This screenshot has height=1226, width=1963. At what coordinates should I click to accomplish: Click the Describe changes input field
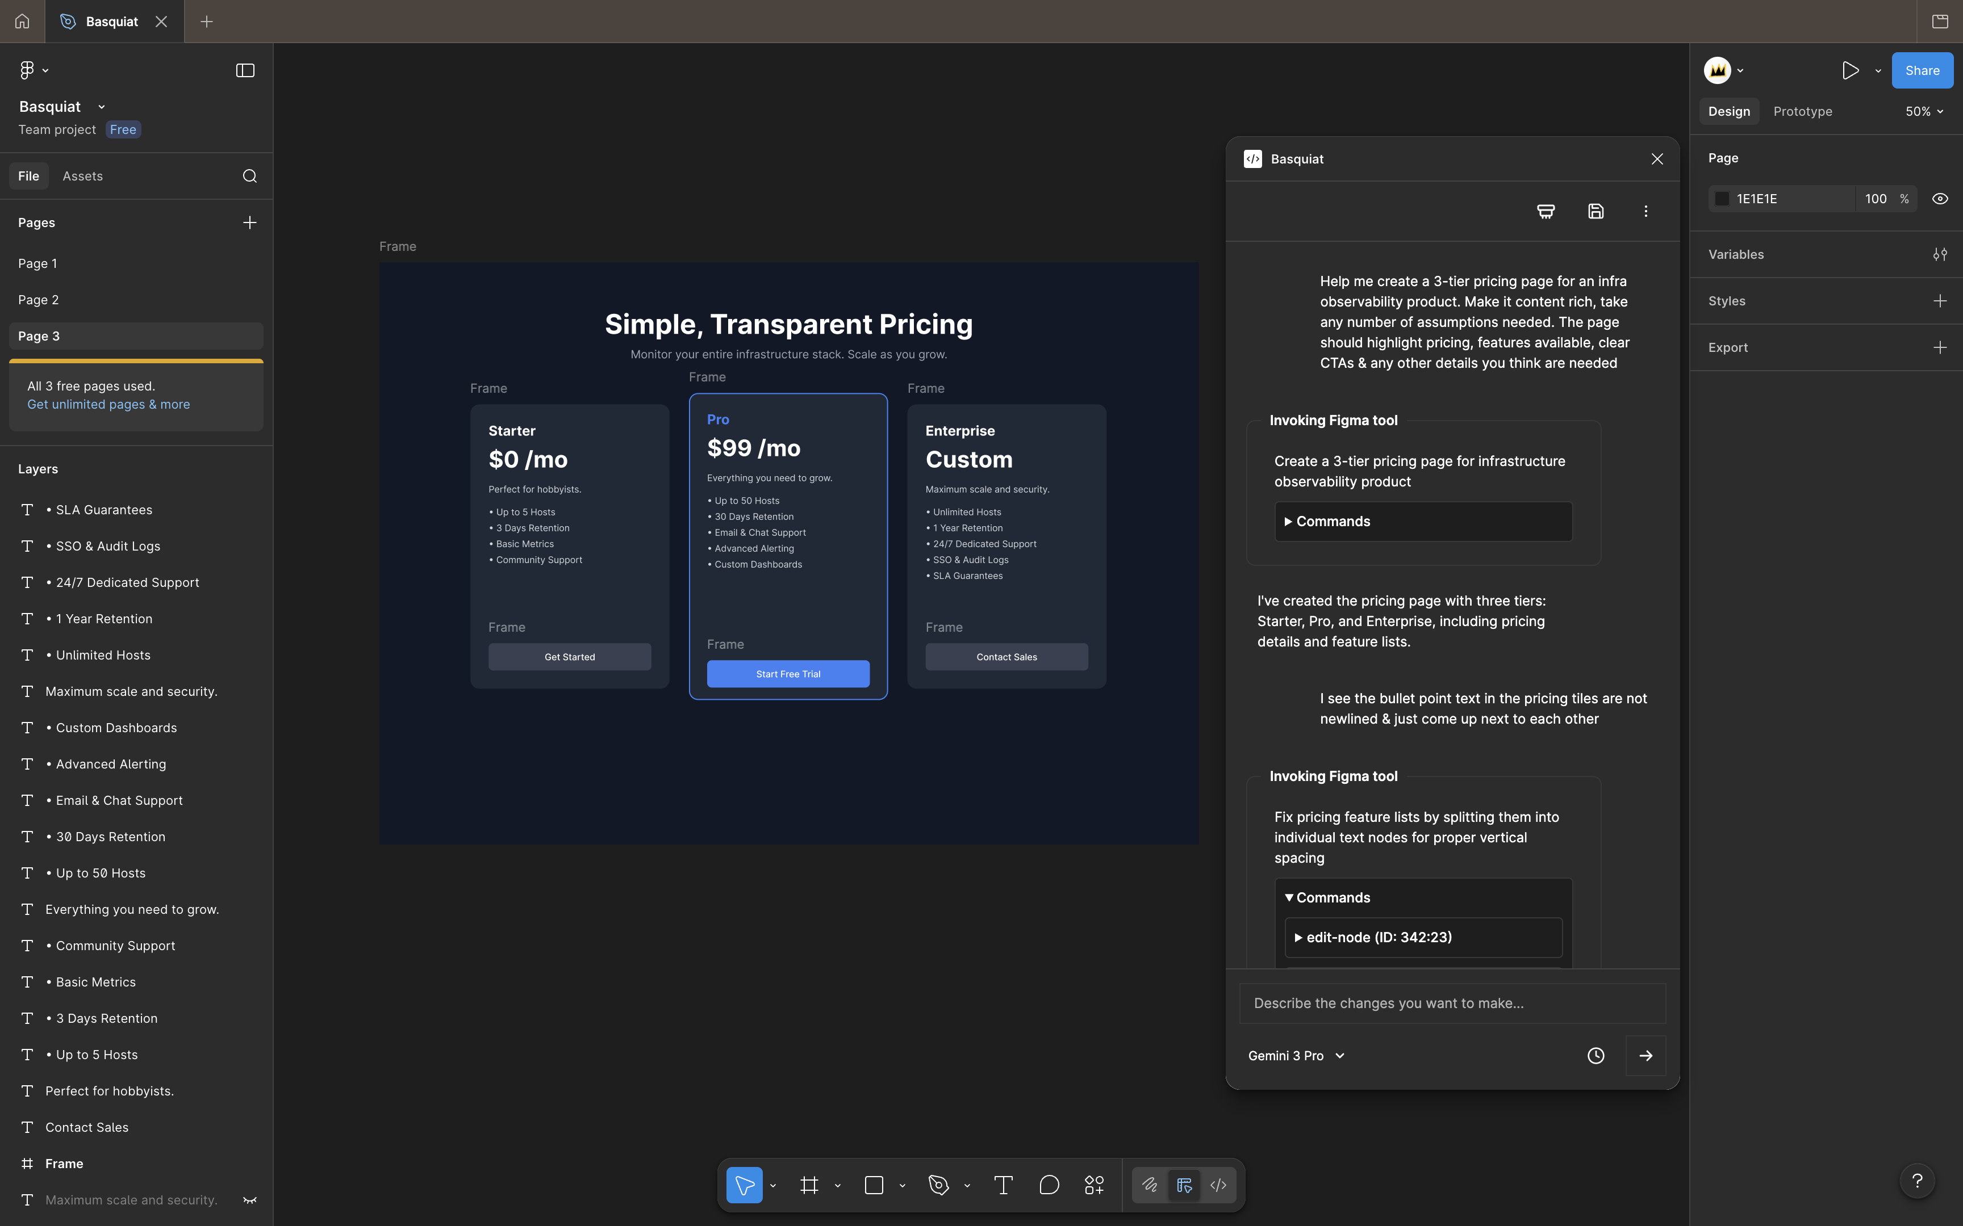point(1451,1003)
